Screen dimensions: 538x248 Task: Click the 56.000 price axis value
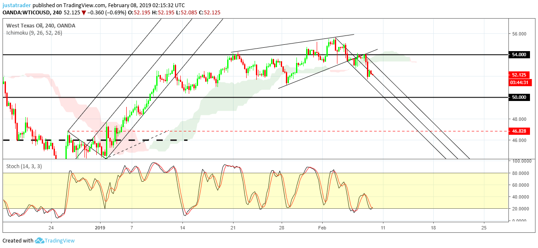519,34
